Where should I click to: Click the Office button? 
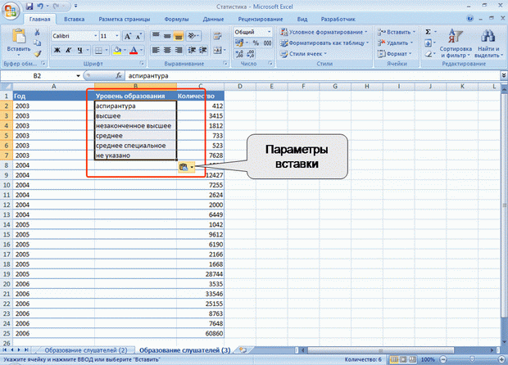click(x=11, y=11)
